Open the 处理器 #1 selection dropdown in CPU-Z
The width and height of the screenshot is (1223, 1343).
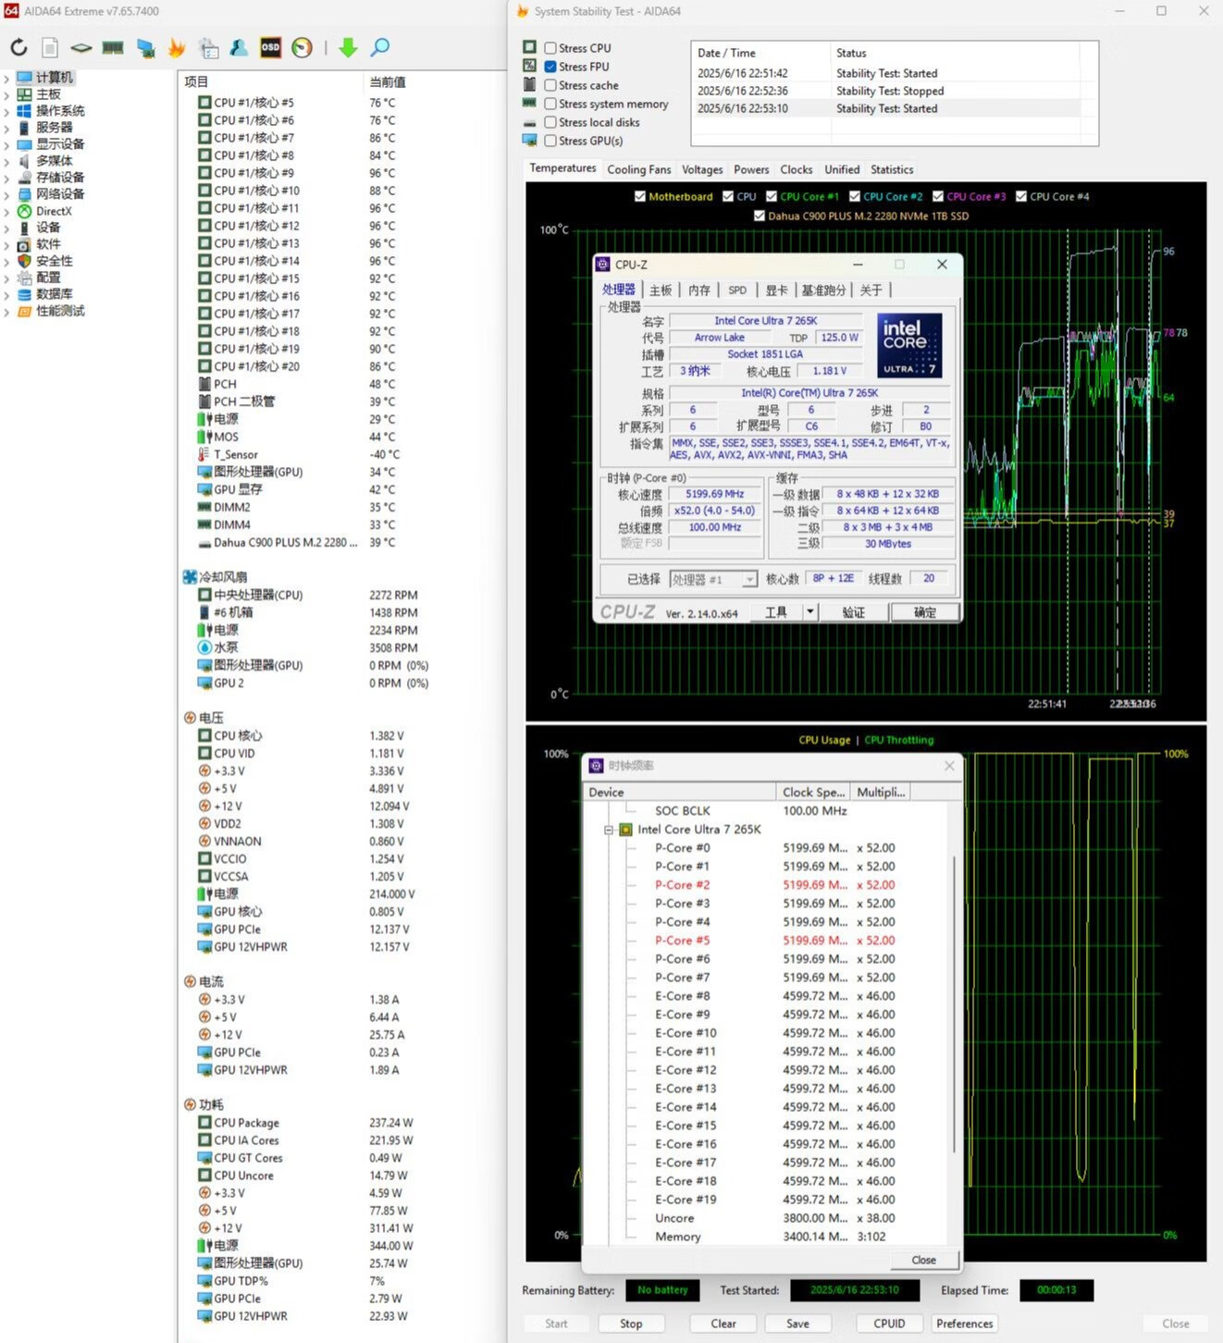[x=749, y=579]
